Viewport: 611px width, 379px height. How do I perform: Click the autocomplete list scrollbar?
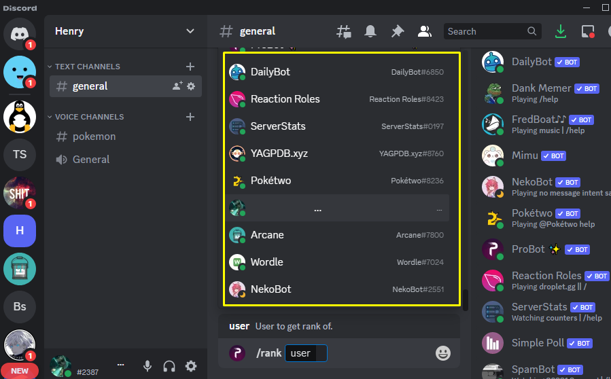tap(466, 300)
